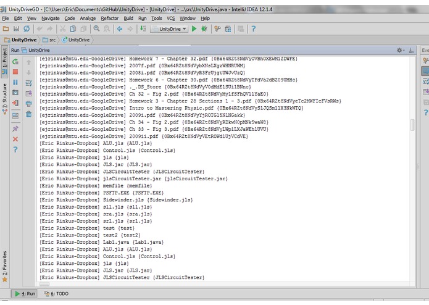
Task: Open Settings via the wrench toolbar icon
Action: (x=217, y=29)
